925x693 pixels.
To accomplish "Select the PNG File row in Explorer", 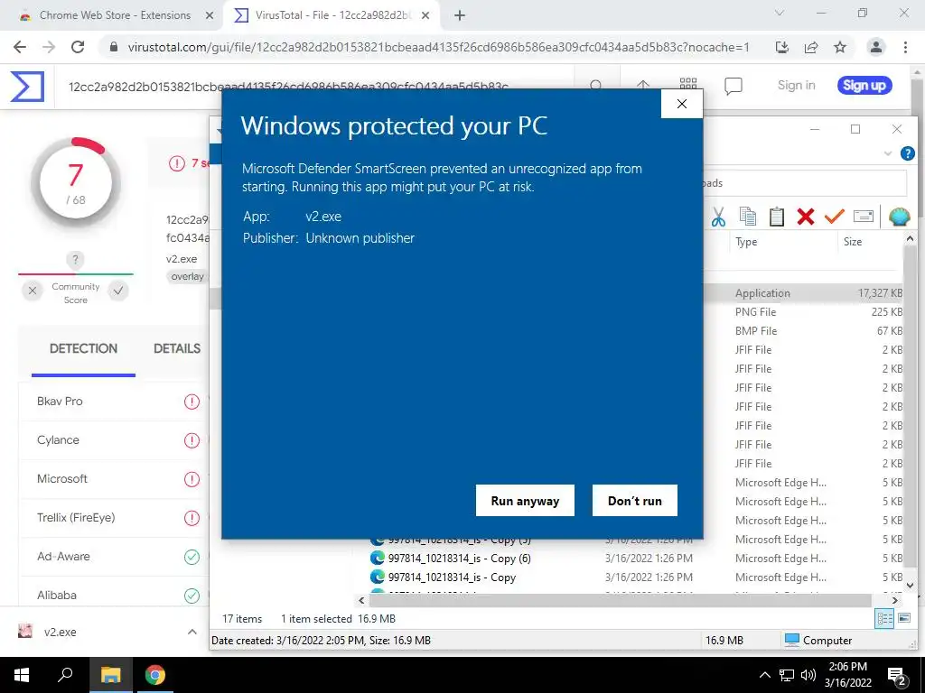I will tap(802, 311).
